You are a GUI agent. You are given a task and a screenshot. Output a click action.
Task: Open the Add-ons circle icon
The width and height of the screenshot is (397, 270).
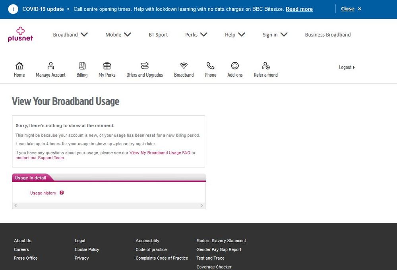tap(235, 66)
